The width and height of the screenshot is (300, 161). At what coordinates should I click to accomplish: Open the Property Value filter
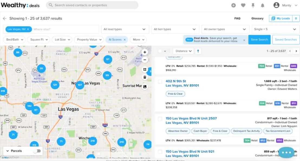[x=89, y=40]
